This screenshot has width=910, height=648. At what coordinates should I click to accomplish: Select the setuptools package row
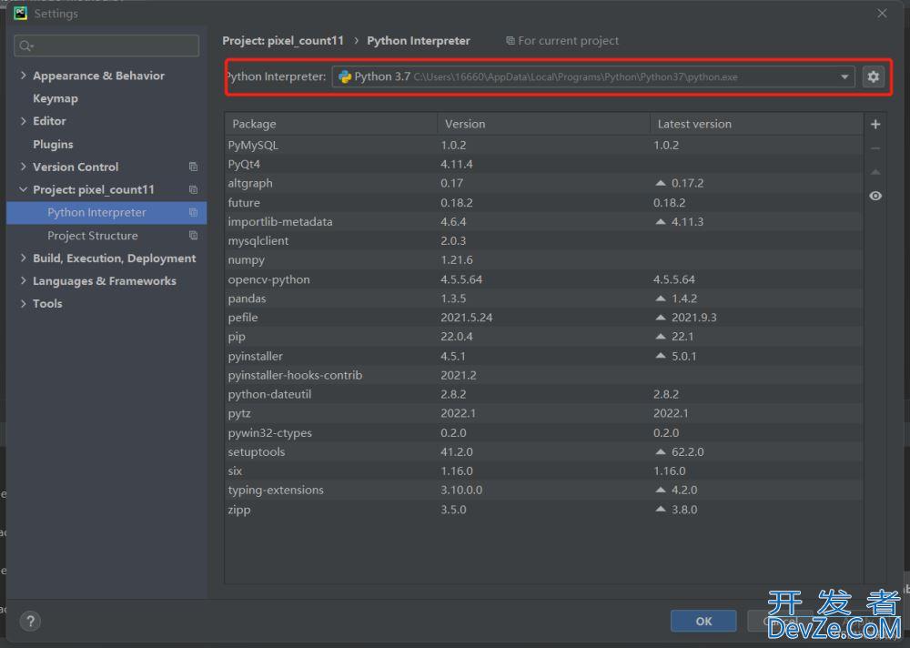point(544,451)
